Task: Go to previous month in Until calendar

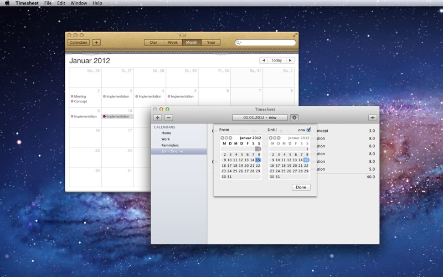Action: coord(271,138)
